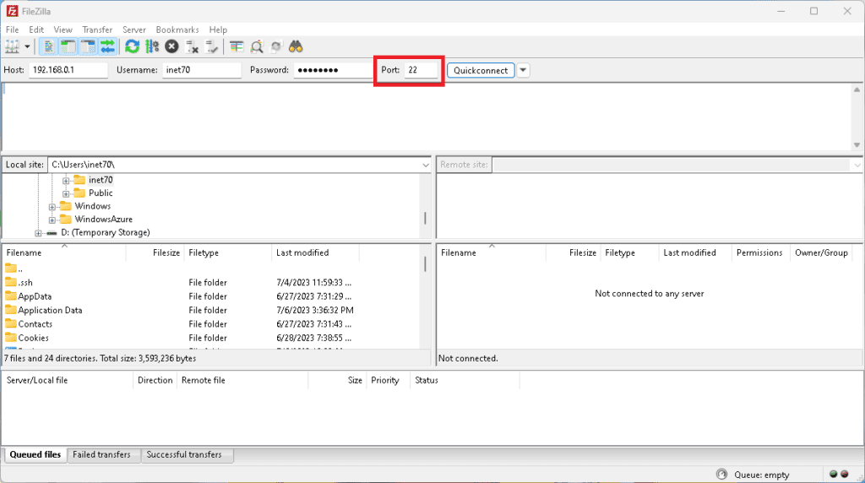Image resolution: width=865 pixels, height=483 pixels.
Task: Open Quickconnect history dropdown arrow
Action: (523, 71)
